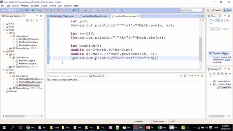Open the Open Console dropdown arrow
The width and height of the screenshot is (233, 131).
click(195, 76)
